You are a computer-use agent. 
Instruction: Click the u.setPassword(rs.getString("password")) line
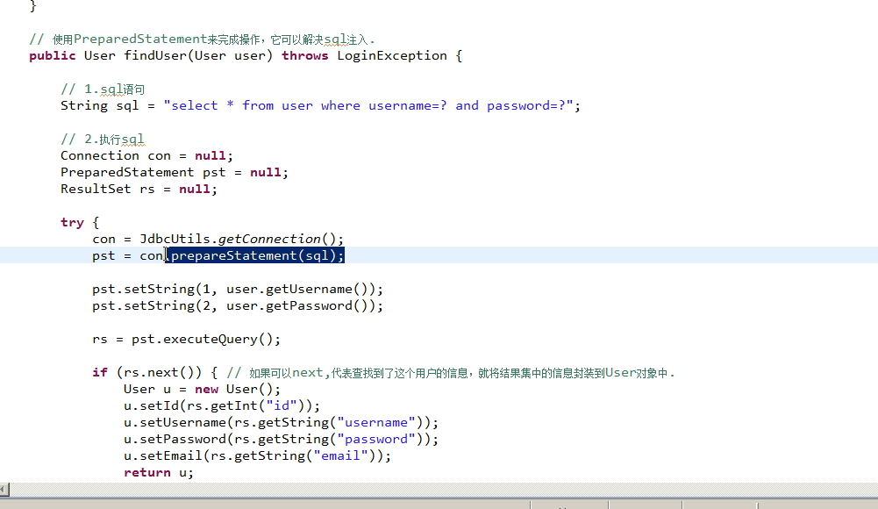(281, 439)
